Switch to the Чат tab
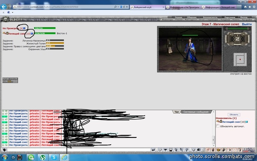 [176, 112]
